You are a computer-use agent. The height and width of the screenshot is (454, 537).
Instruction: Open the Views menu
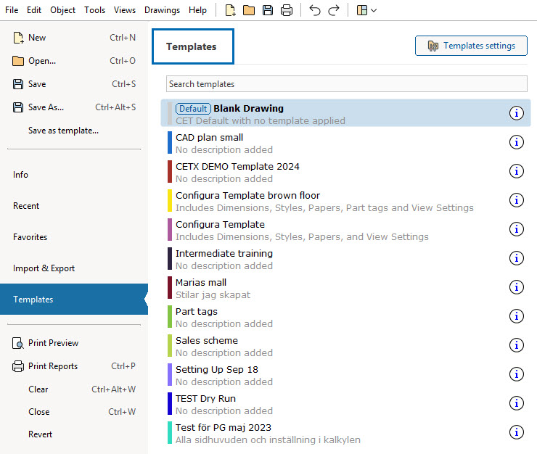click(x=125, y=10)
